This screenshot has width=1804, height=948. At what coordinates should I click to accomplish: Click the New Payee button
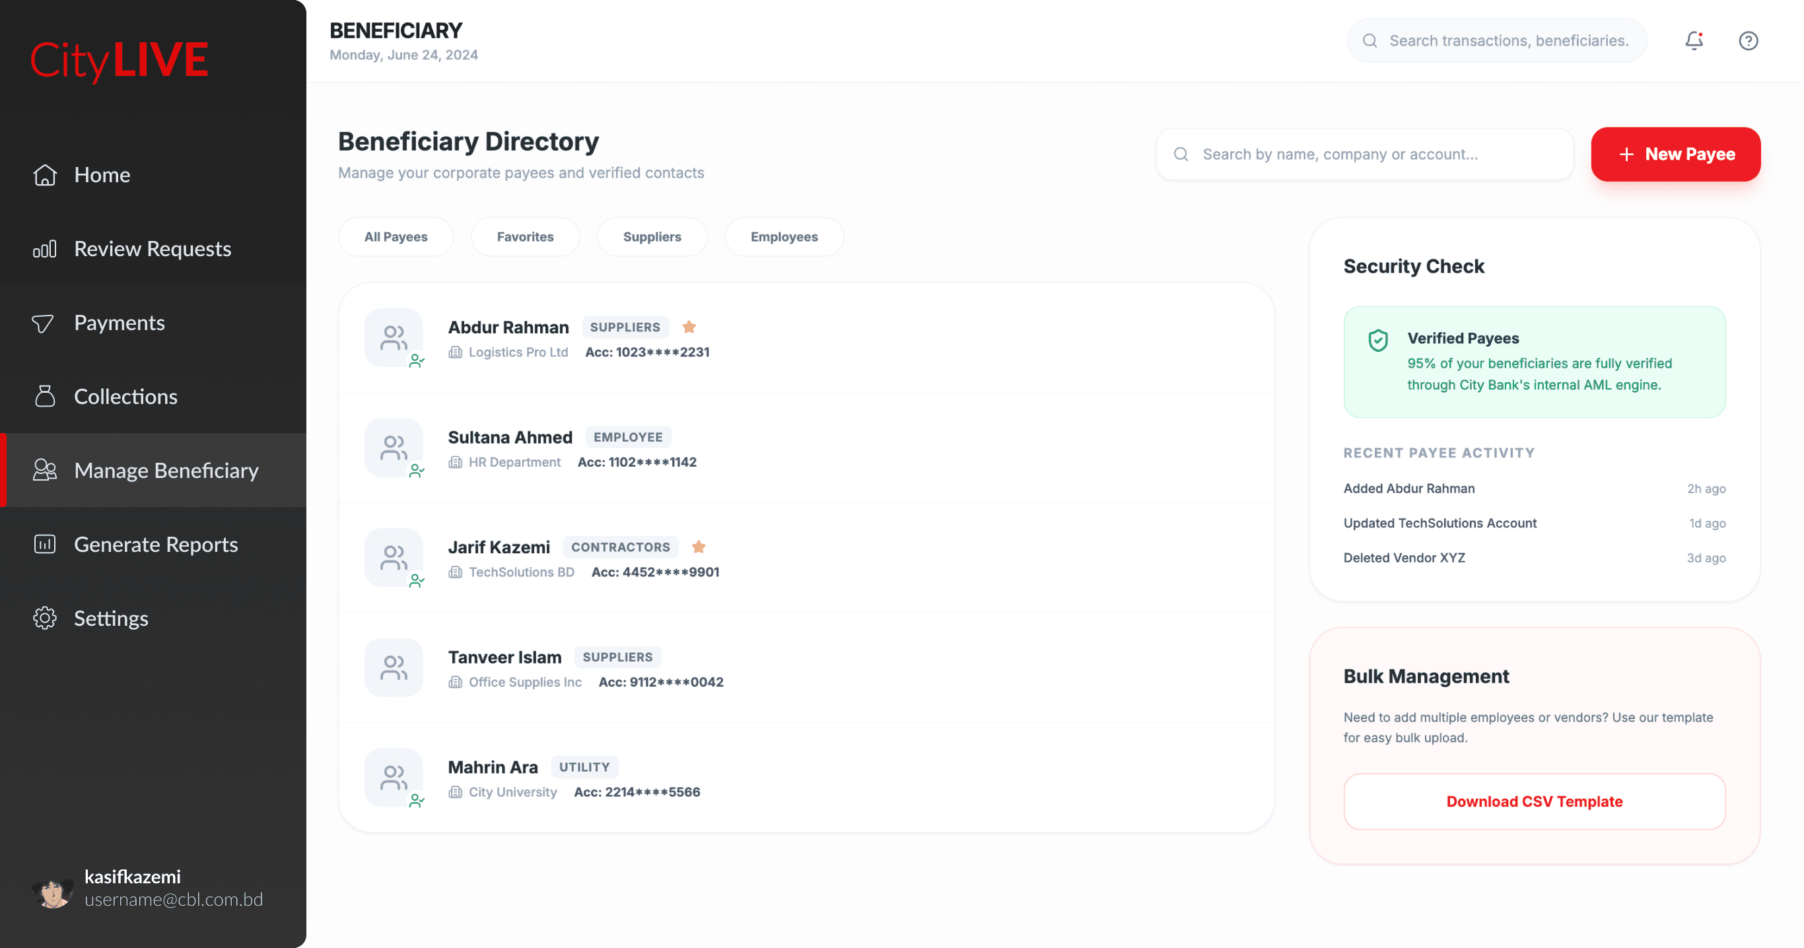(1675, 154)
